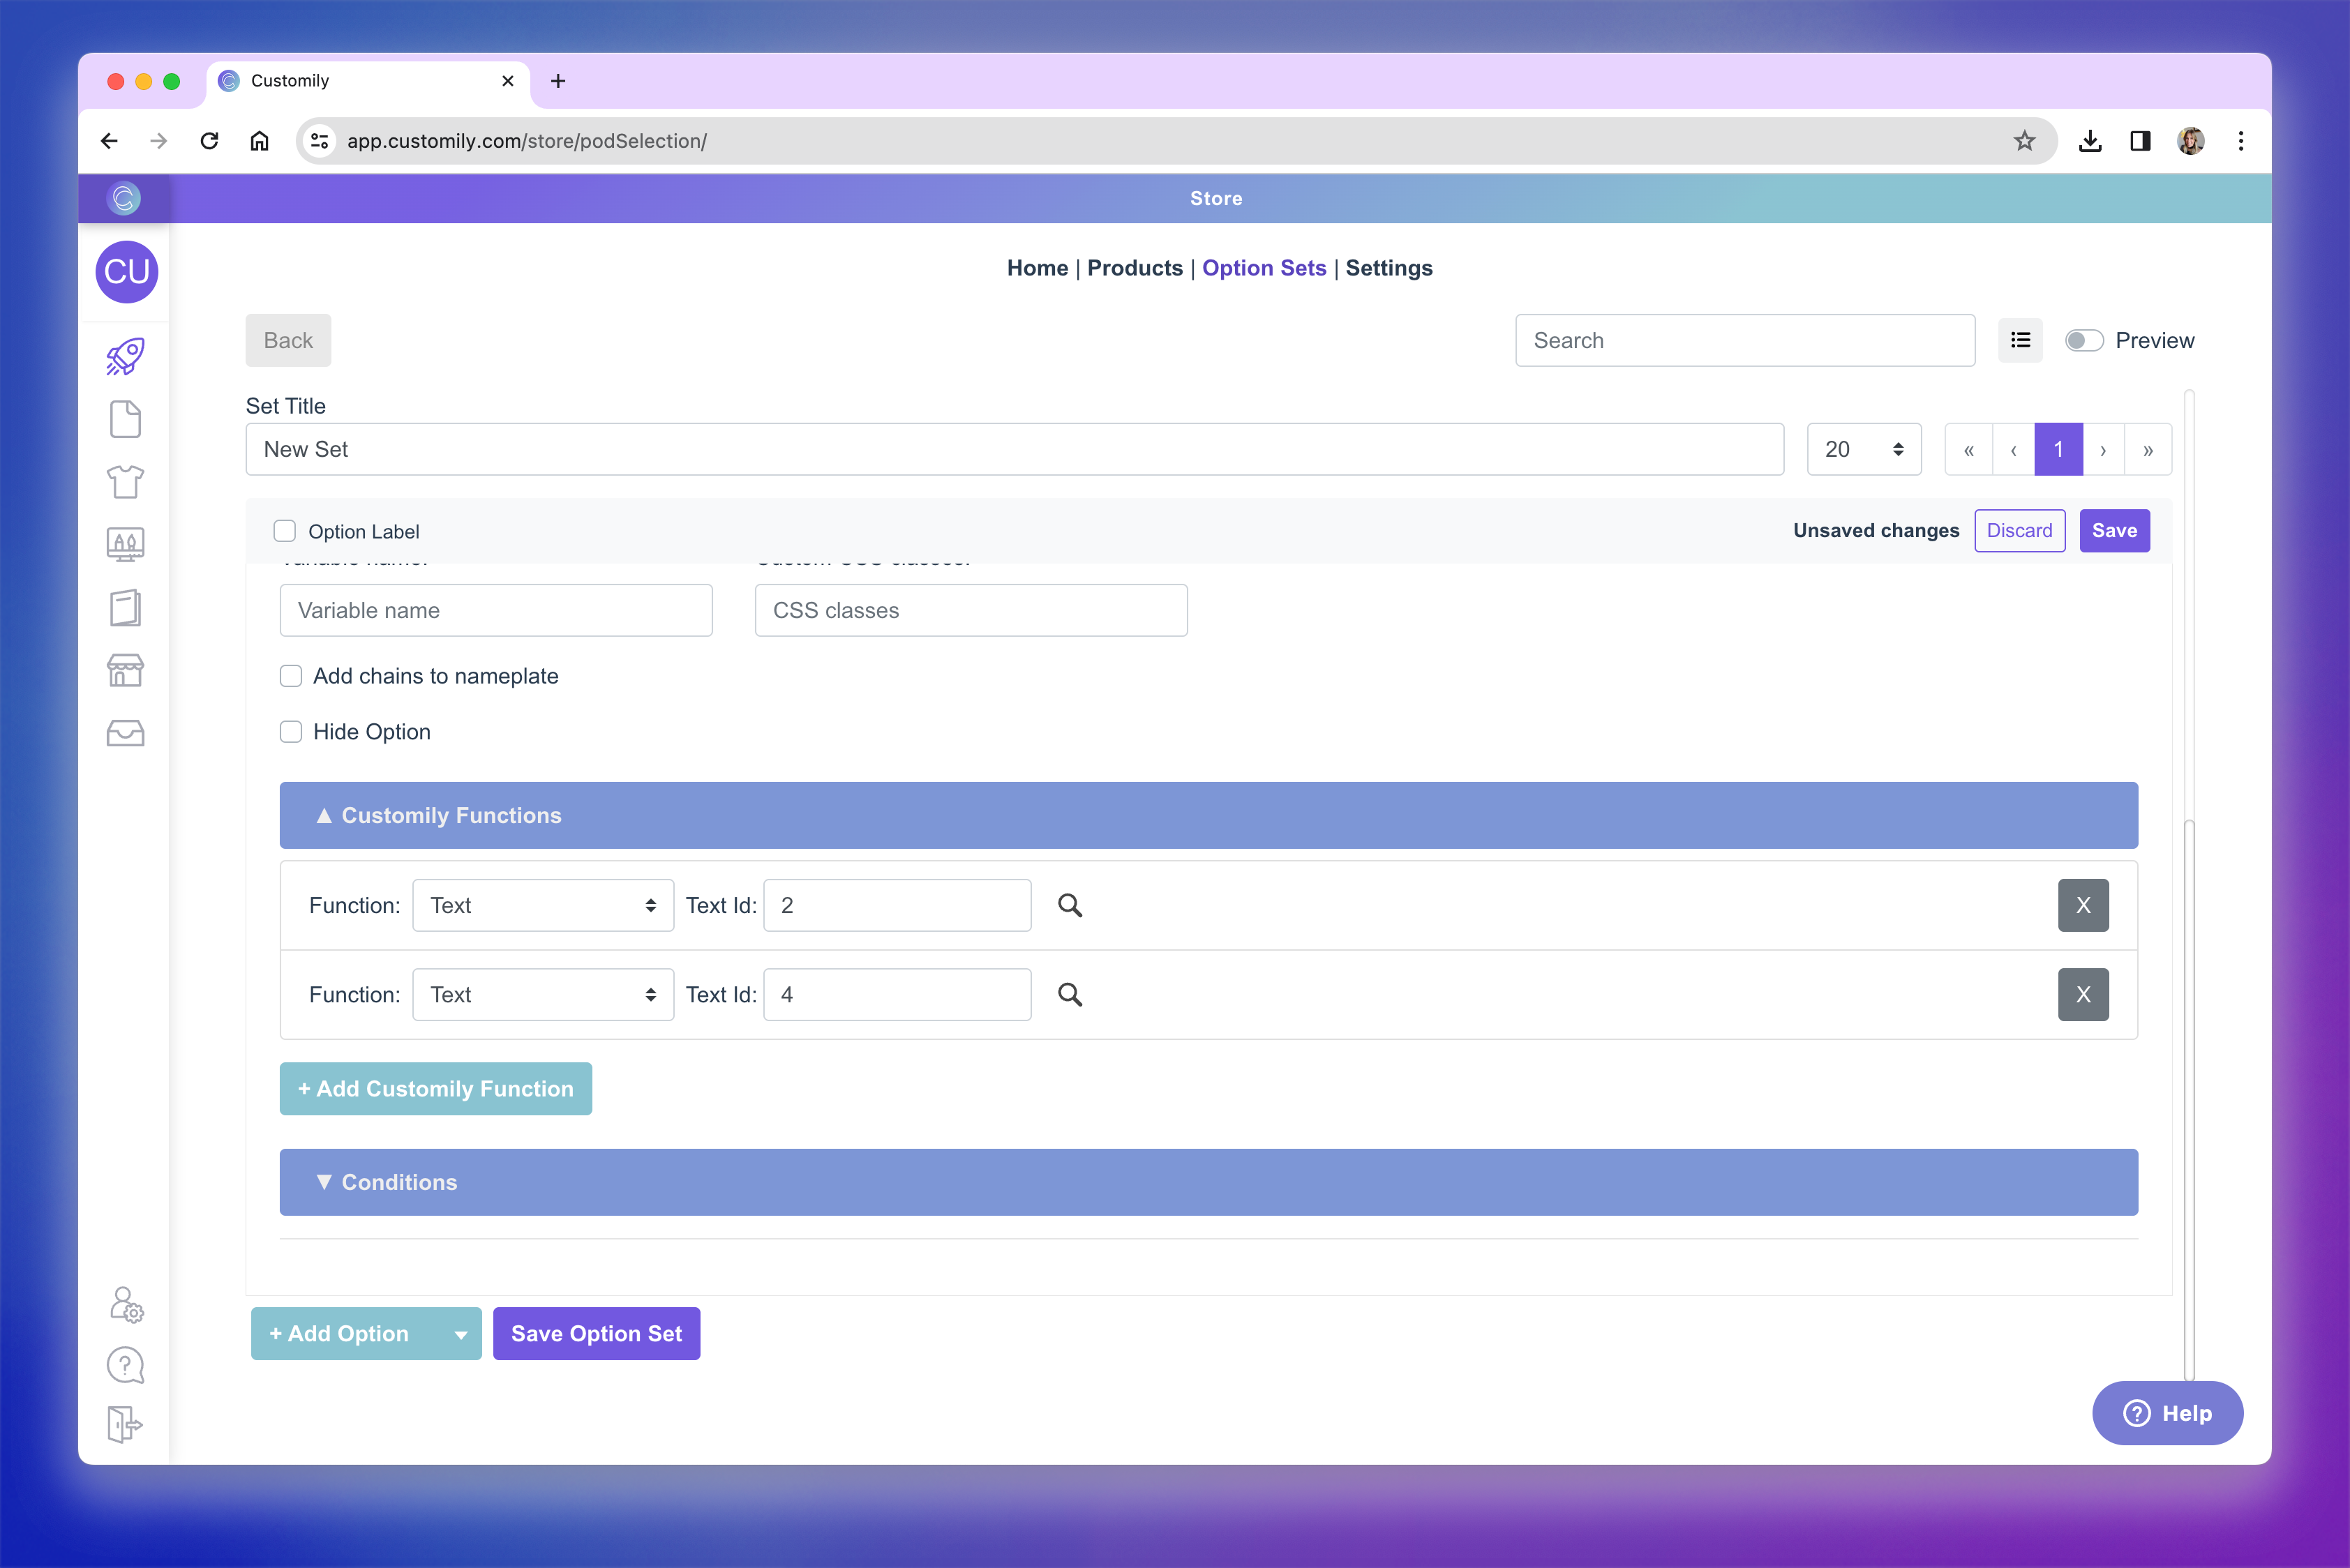Click Save Option Set button
The height and width of the screenshot is (1568, 2350).
click(x=597, y=1334)
